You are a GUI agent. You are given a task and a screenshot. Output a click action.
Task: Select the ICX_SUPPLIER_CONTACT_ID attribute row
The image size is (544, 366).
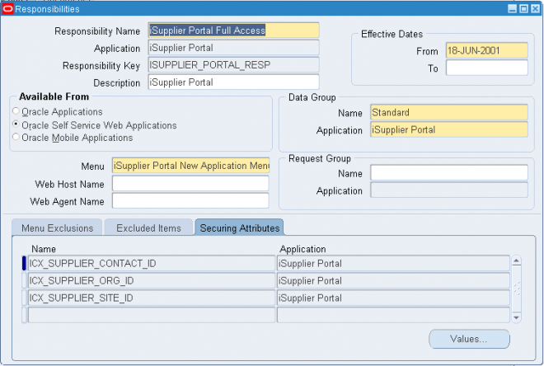[152, 263]
